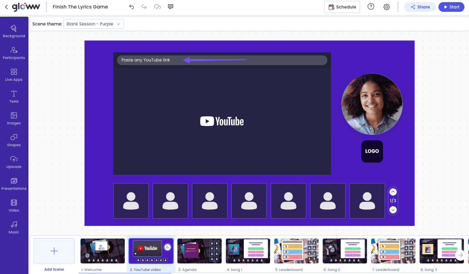
Task: Select the last participant placeholder tile
Action: pyautogui.click(x=367, y=201)
